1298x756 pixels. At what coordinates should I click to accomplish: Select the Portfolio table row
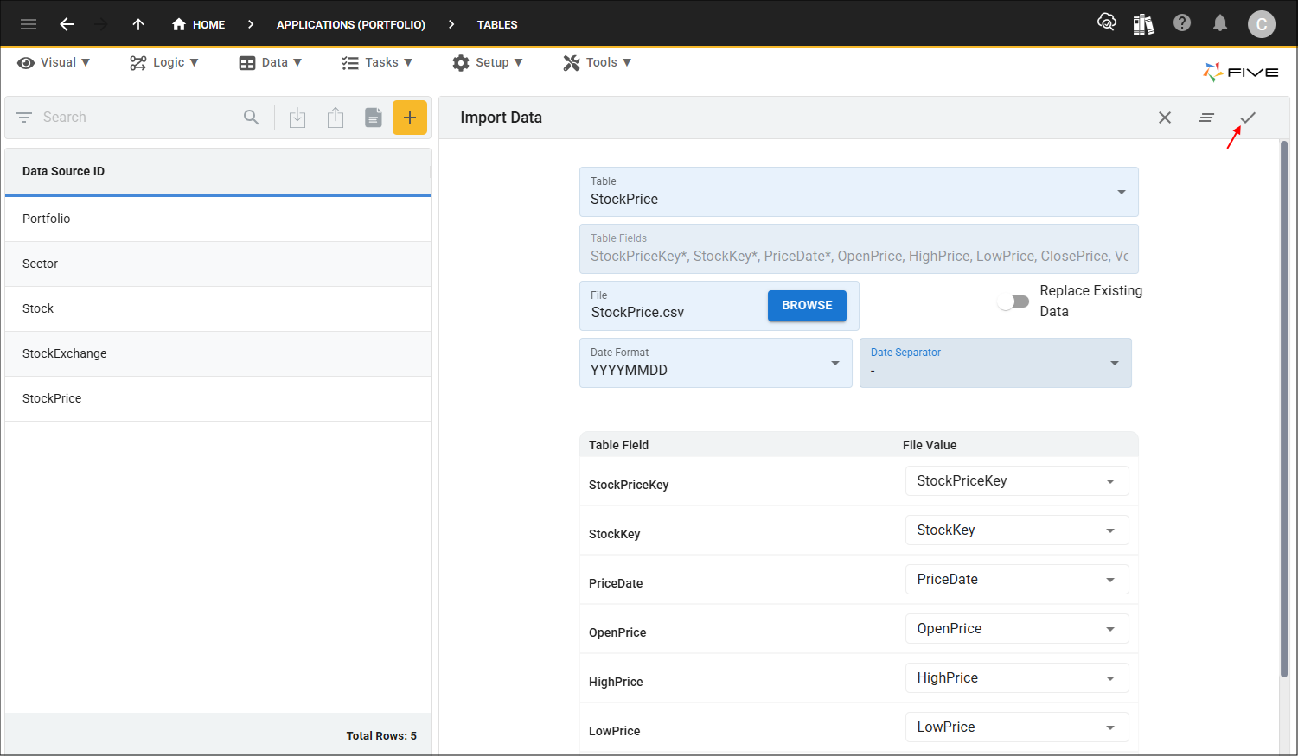pos(218,219)
